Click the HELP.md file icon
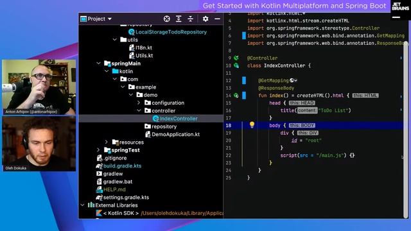Screen dimensions: 411x231 click(x=99, y=189)
